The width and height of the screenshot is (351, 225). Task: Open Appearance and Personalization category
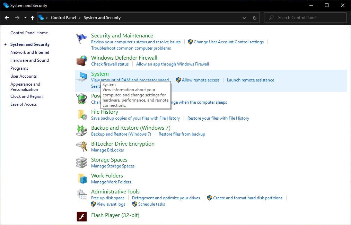click(25, 87)
